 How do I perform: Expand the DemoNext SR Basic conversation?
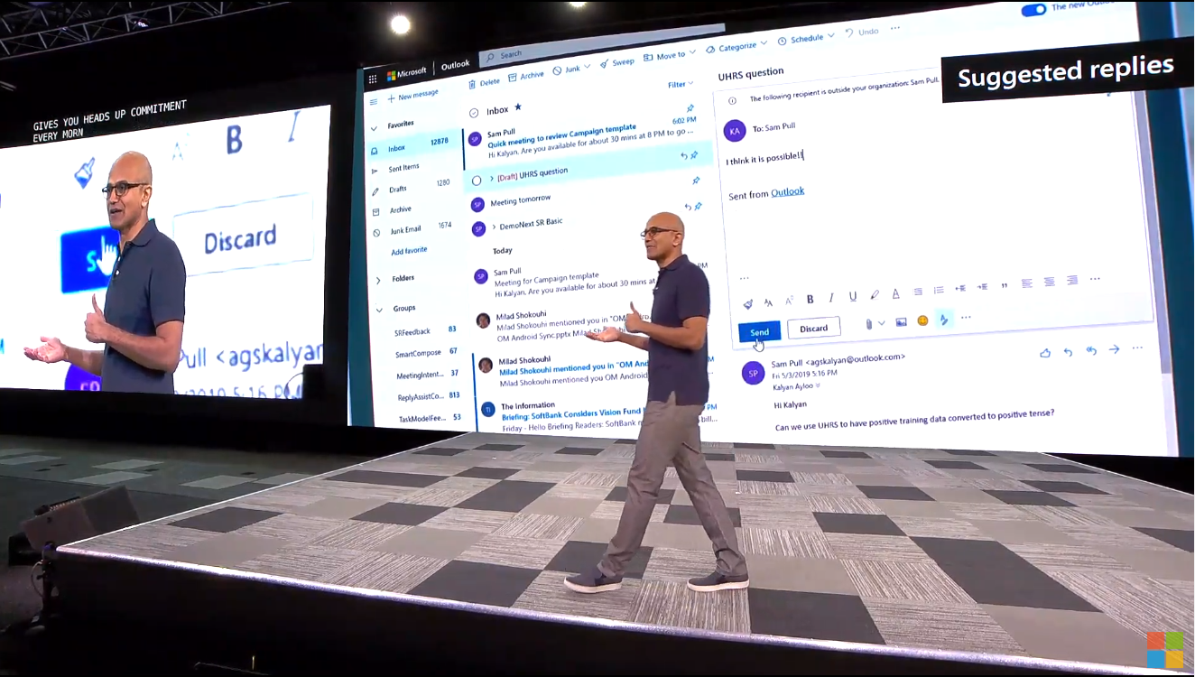[x=494, y=227]
